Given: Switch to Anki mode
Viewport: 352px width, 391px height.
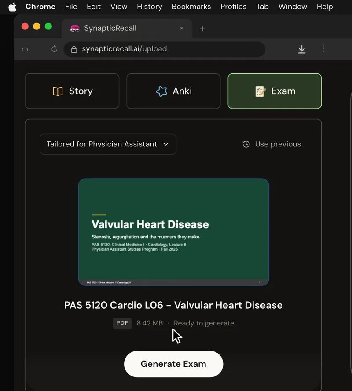Looking at the screenshot, I should coord(173,91).
